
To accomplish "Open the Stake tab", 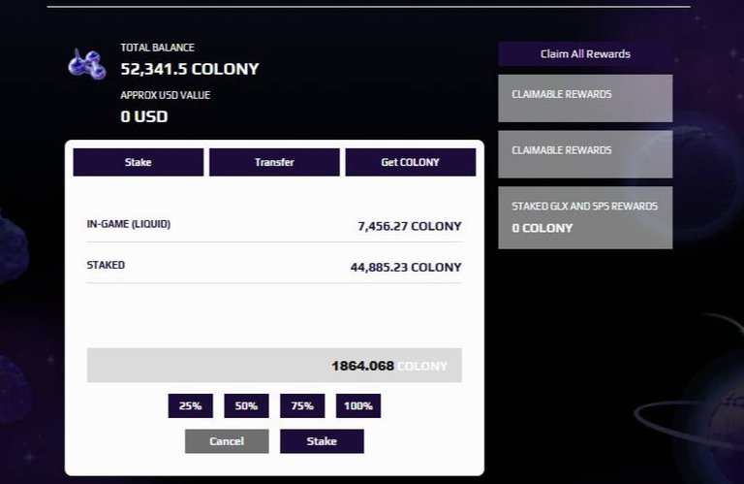I will pos(139,162).
